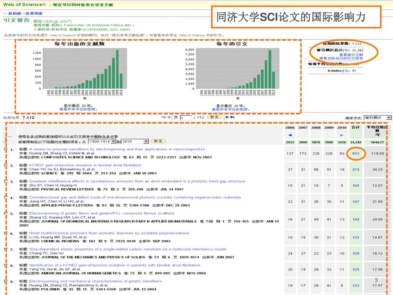This screenshot has height=295, width=393.
Task: Open the 排序方式 sort dropdown
Action: point(378,118)
